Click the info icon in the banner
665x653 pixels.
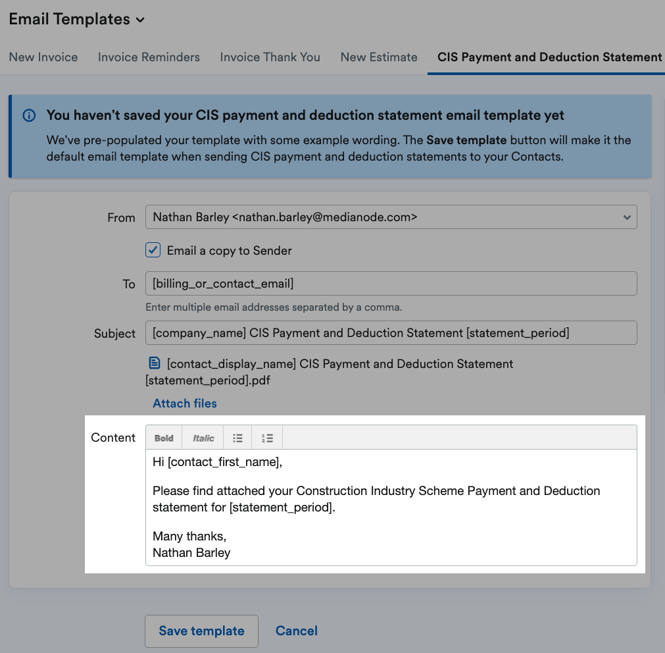pyautogui.click(x=29, y=116)
